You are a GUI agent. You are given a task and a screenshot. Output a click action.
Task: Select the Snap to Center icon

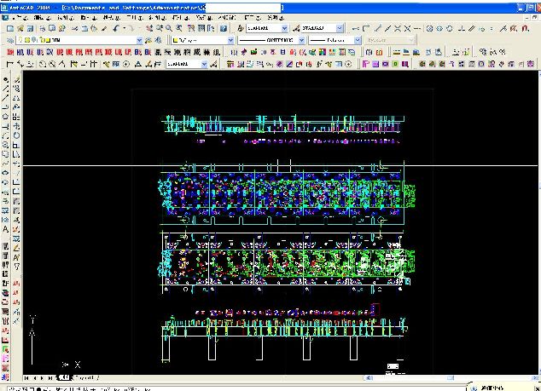(x=429, y=29)
